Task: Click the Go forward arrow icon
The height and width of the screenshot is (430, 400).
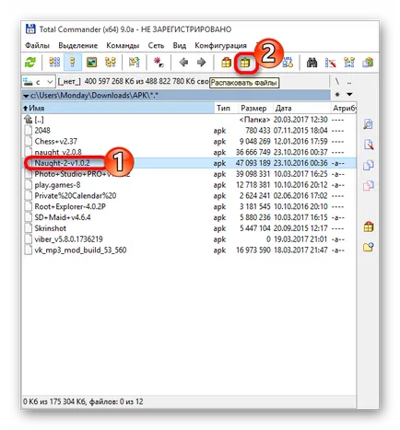Action: click(201, 63)
